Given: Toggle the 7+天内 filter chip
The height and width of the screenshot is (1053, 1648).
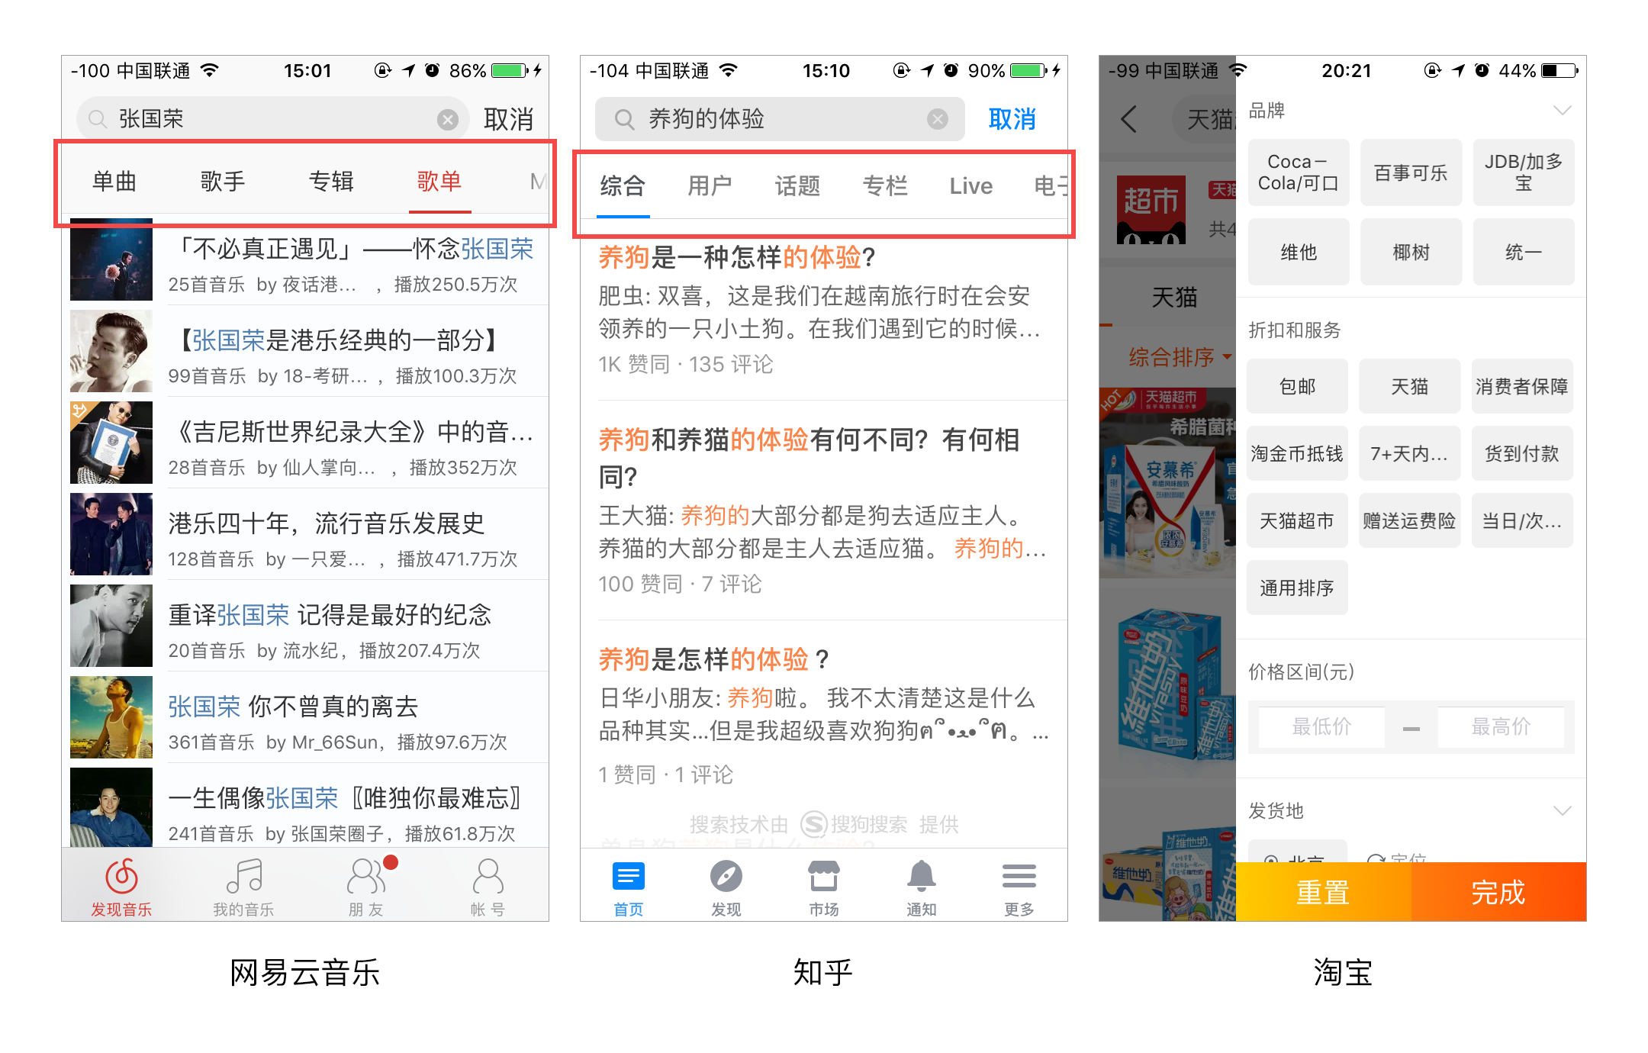Looking at the screenshot, I should pos(1409,453).
